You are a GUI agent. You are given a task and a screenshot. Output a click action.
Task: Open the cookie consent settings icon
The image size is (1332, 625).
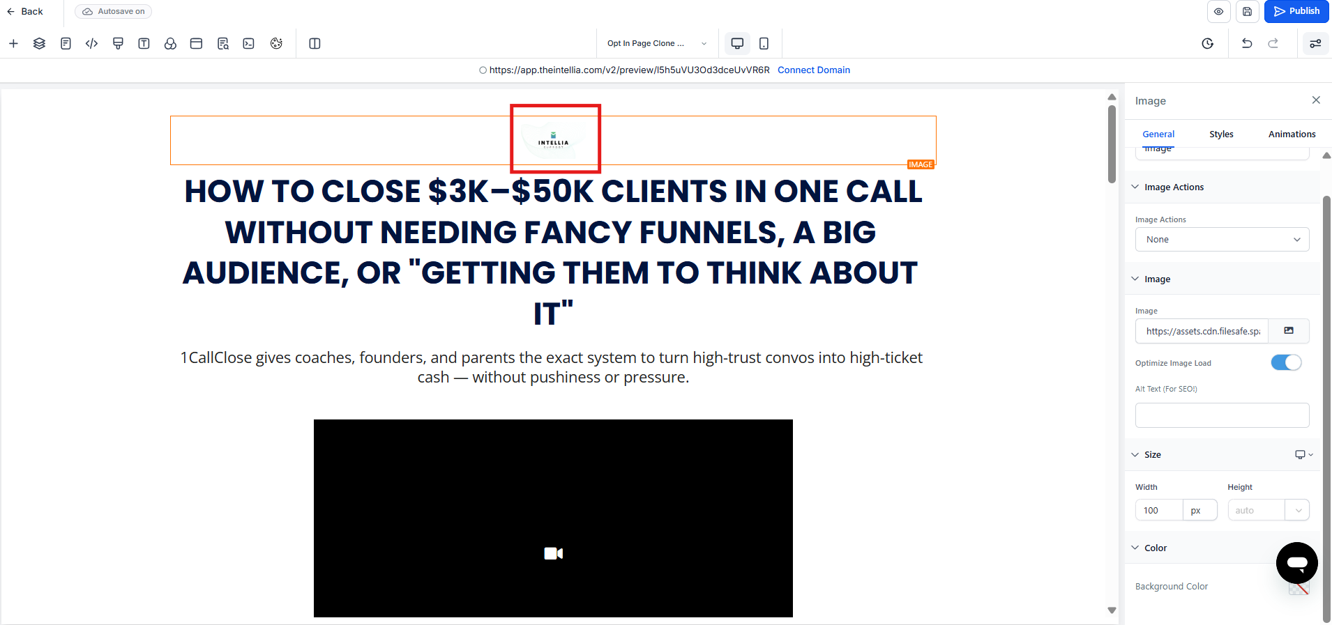(x=276, y=43)
